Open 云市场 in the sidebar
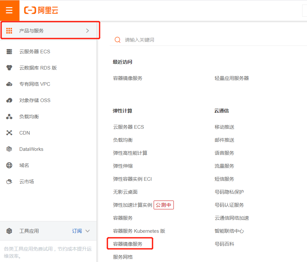Image resolution: width=307 pixels, height=262 pixels. coord(27,181)
